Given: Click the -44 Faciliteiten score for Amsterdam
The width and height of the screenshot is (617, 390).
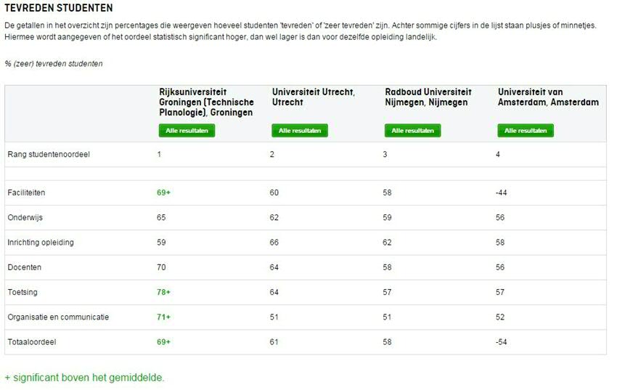Looking at the screenshot, I should pyautogui.click(x=502, y=193).
